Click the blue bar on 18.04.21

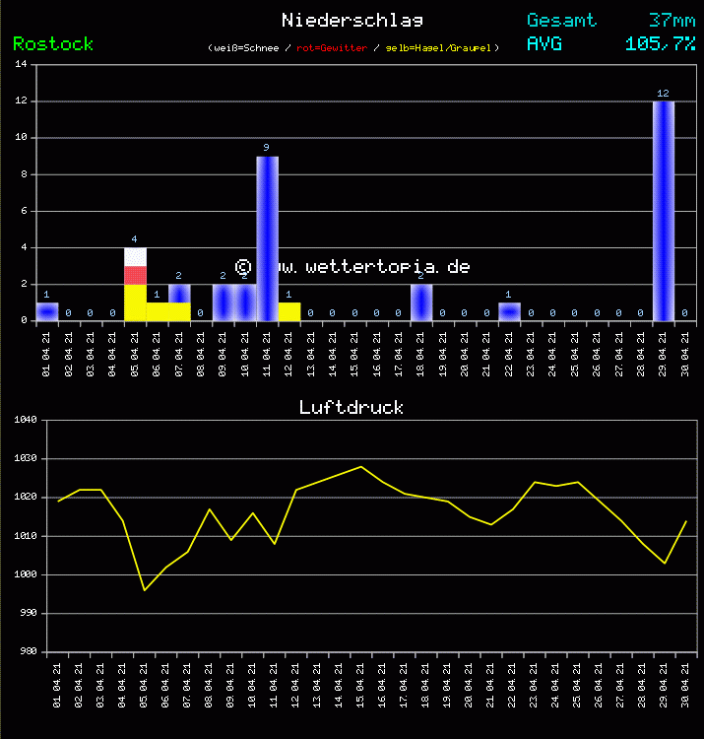pos(421,302)
